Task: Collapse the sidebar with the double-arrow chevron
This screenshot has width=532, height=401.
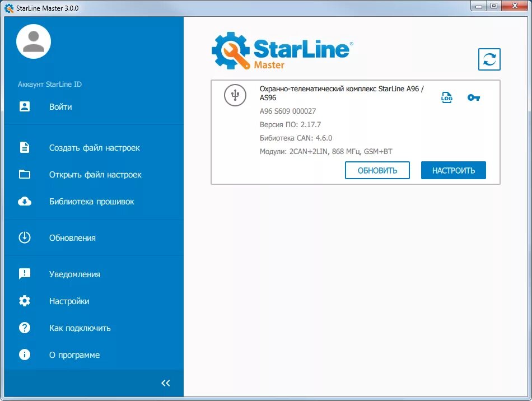Action: coord(165,383)
